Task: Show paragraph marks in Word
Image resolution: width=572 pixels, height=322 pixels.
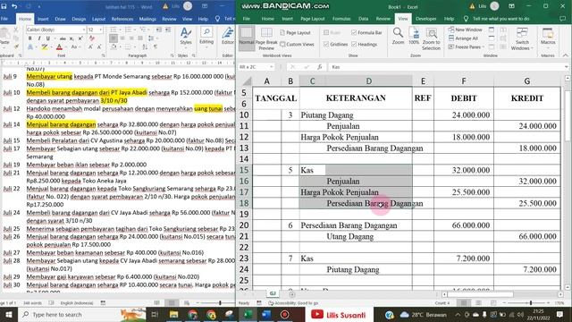Action: [156, 47]
